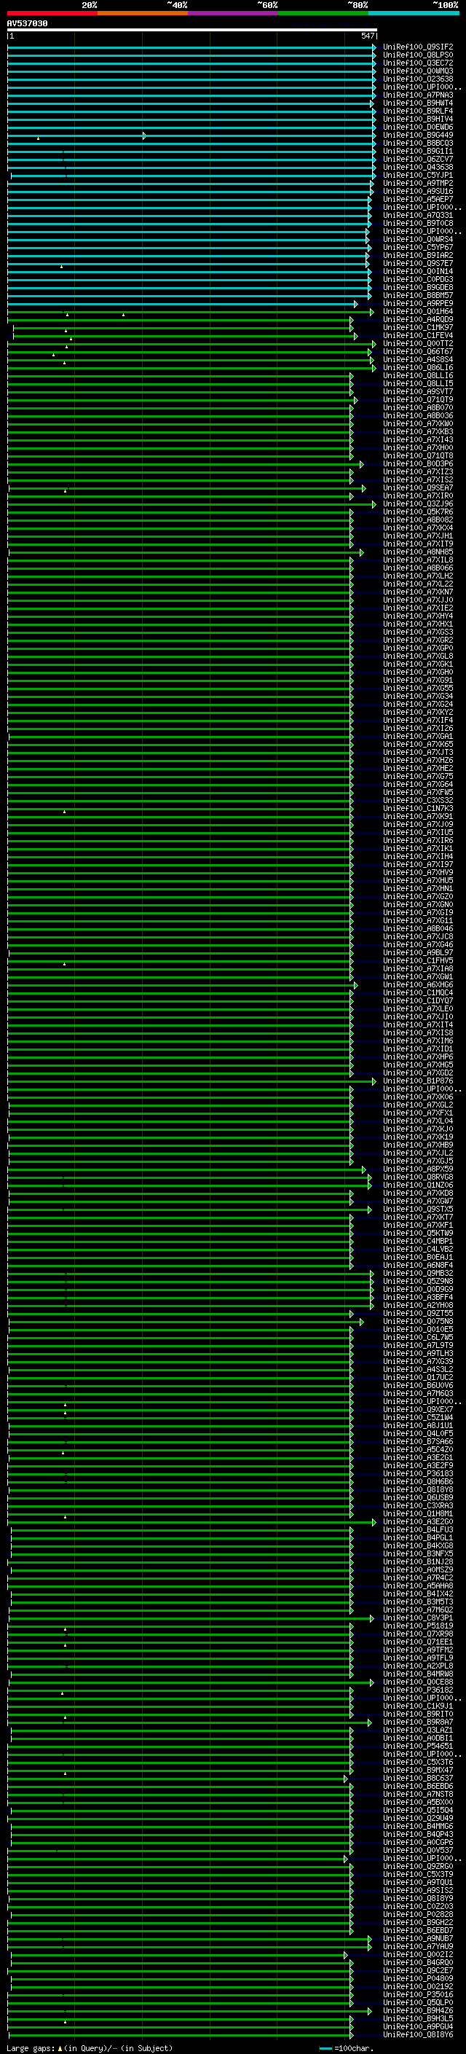Select the UniRef100_B9G449 label

click(x=417, y=135)
